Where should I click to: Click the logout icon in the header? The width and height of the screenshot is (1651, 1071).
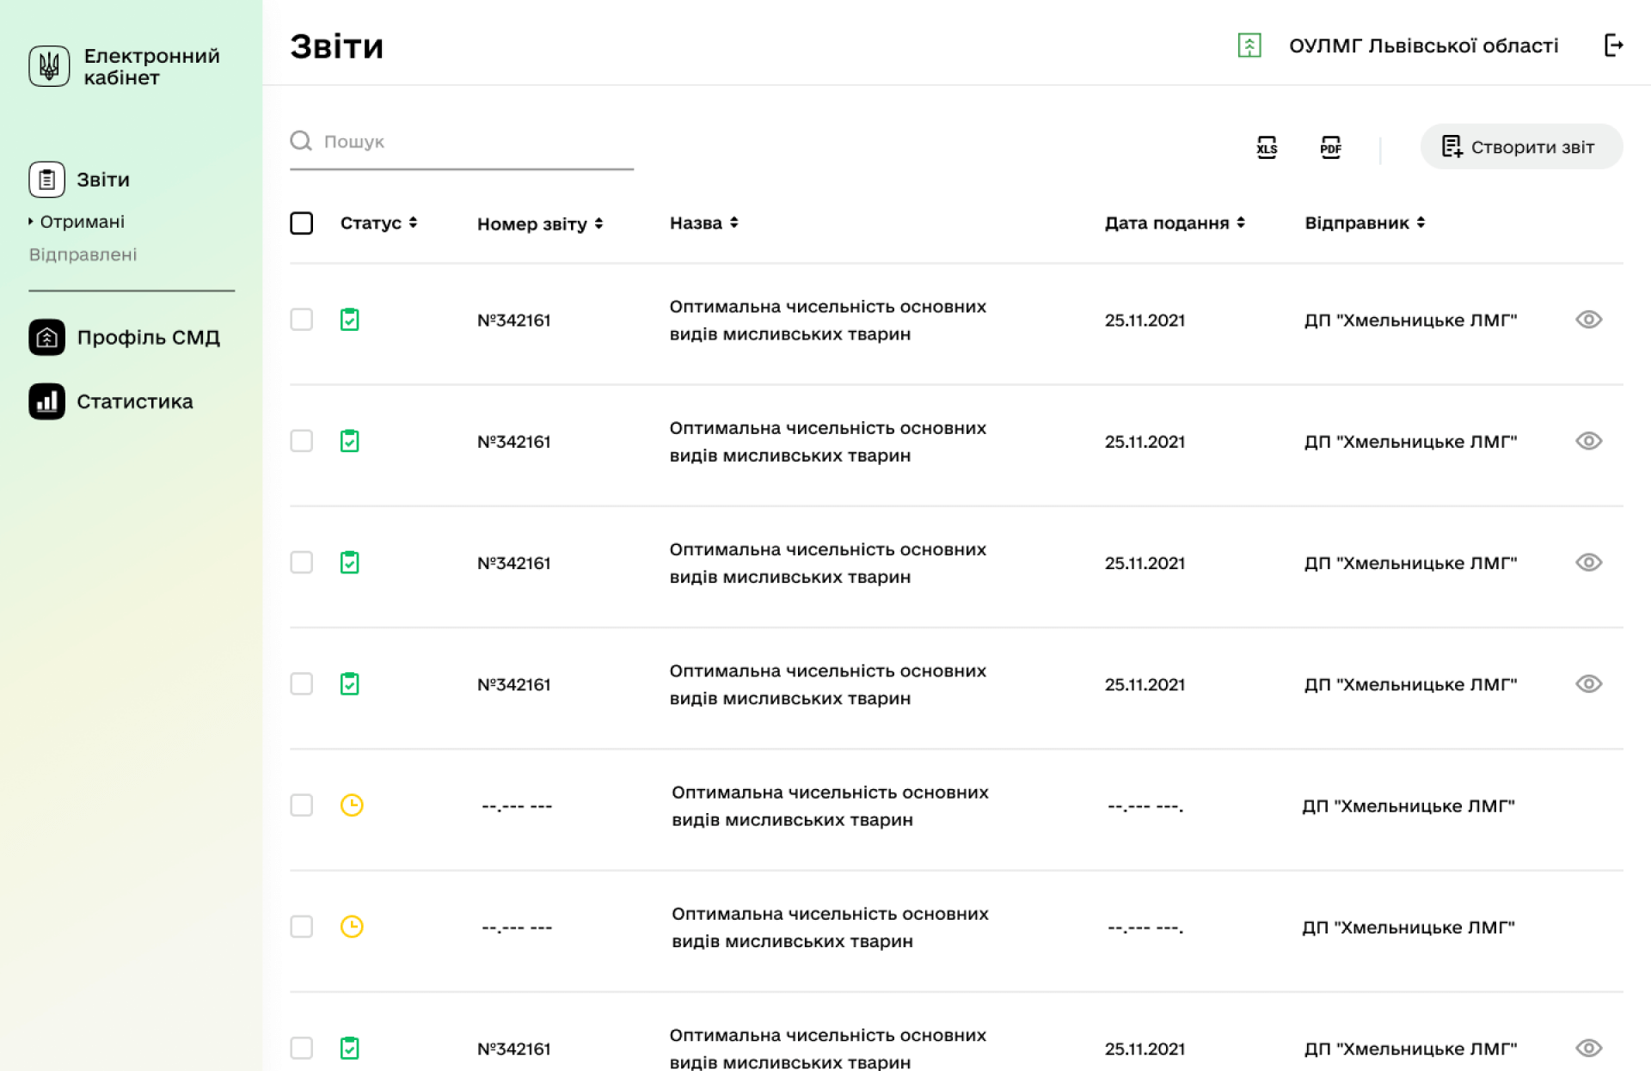point(1613,46)
